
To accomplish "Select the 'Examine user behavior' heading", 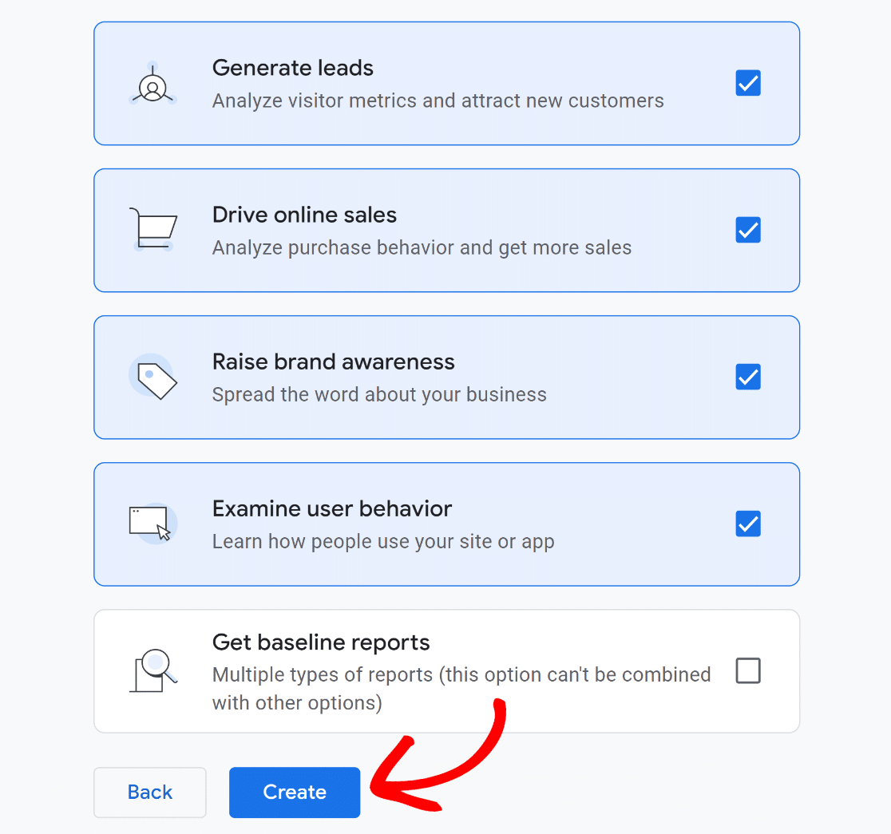I will [x=332, y=508].
